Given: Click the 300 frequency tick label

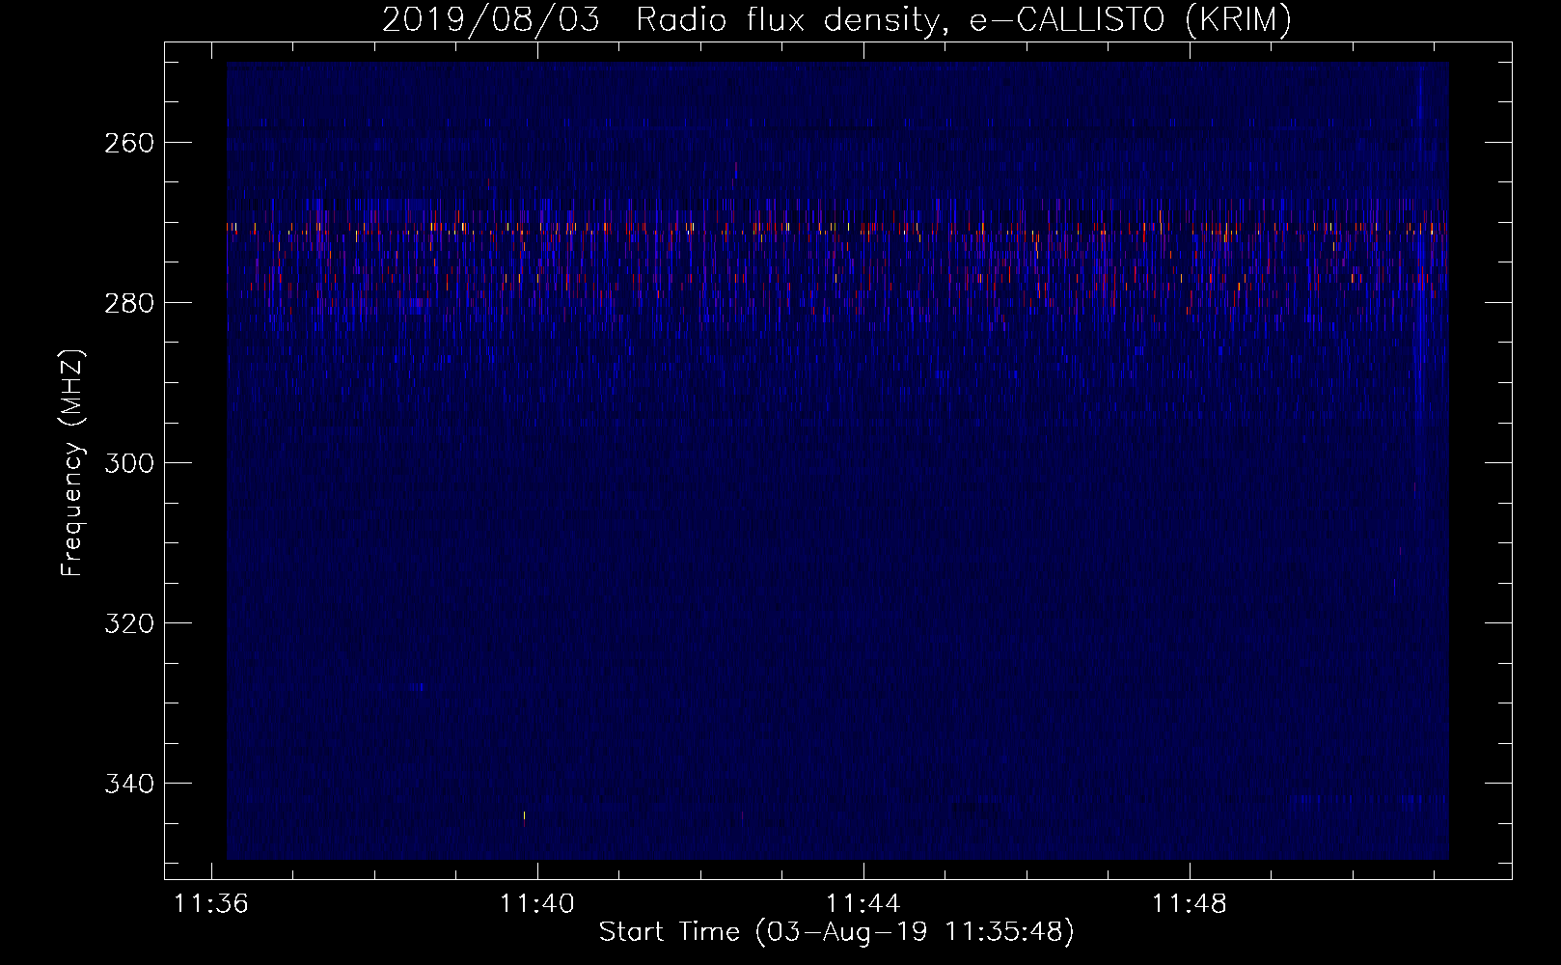Looking at the screenshot, I should click(x=127, y=463).
